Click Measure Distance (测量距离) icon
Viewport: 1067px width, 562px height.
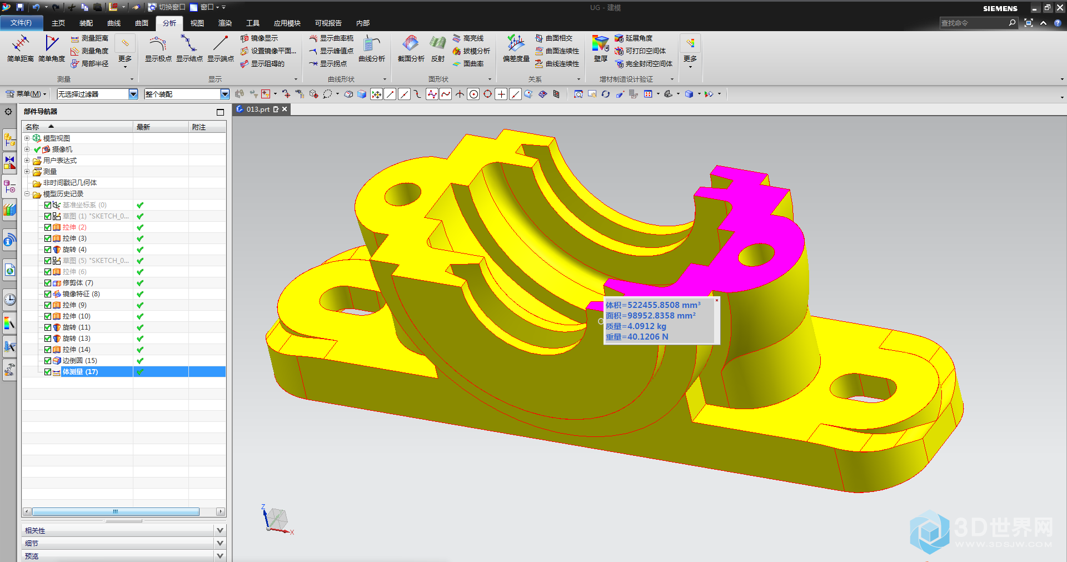pos(74,38)
